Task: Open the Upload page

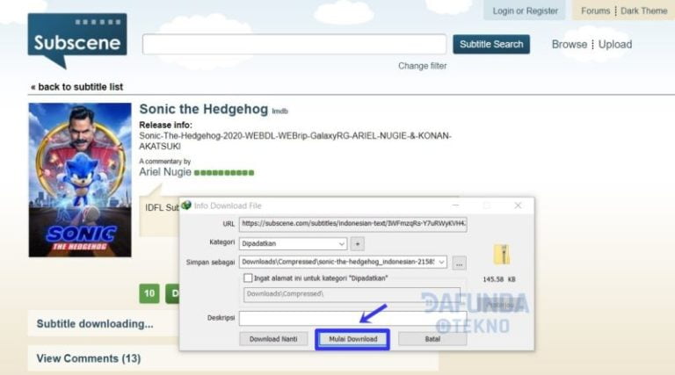Action: (x=615, y=44)
